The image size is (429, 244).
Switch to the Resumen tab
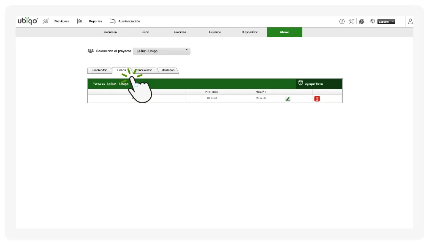[110, 32]
